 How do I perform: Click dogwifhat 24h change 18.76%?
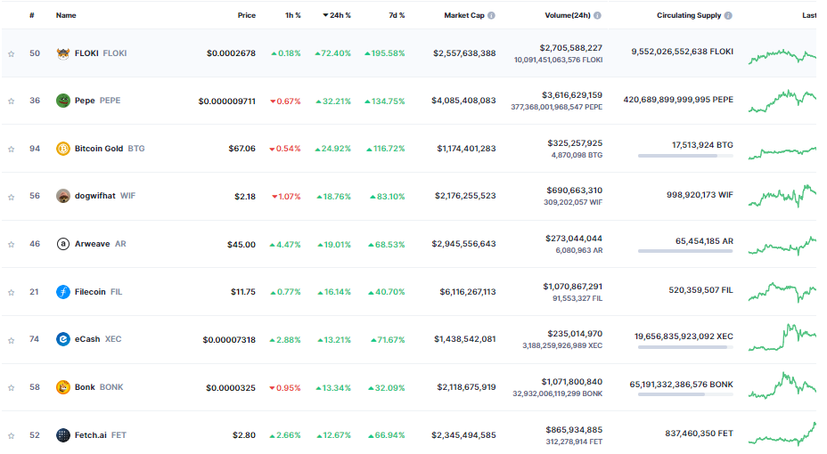(x=334, y=197)
